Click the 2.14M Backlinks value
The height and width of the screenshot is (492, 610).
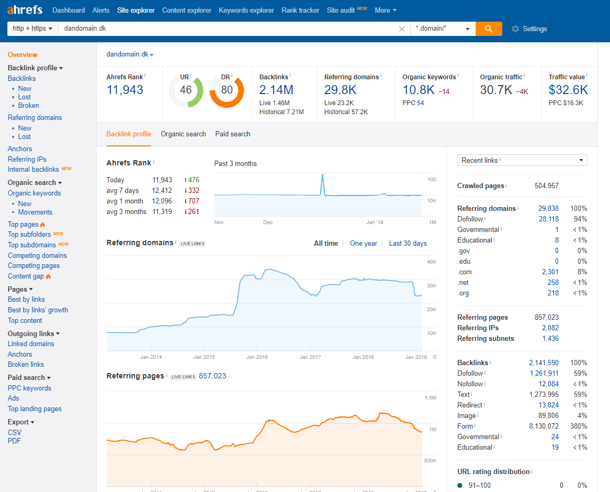click(276, 90)
